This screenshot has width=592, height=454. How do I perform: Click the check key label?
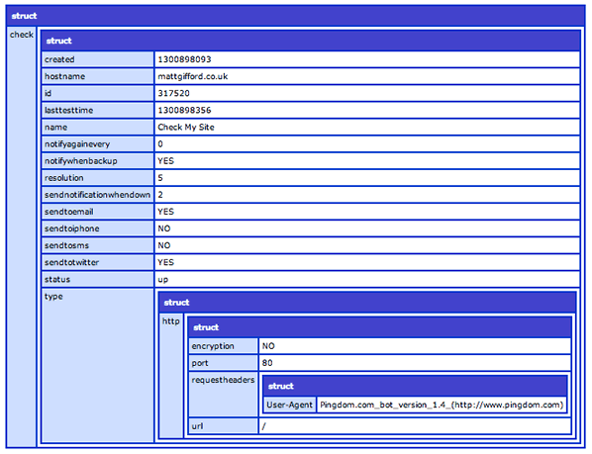(22, 35)
